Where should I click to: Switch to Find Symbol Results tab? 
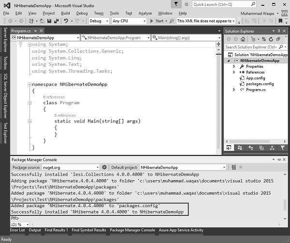point(89,230)
